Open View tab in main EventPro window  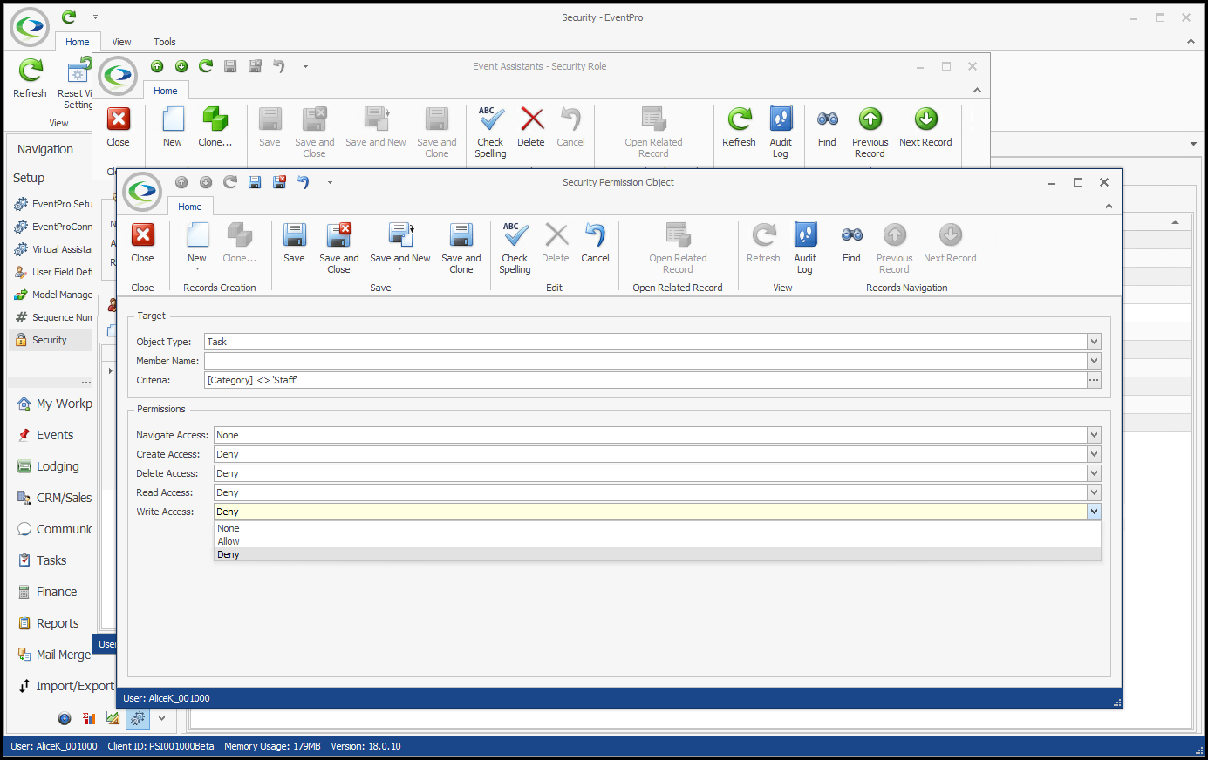pyautogui.click(x=121, y=42)
